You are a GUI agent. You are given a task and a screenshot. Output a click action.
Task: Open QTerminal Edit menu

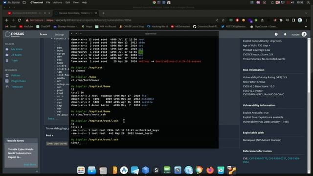[67, 2]
